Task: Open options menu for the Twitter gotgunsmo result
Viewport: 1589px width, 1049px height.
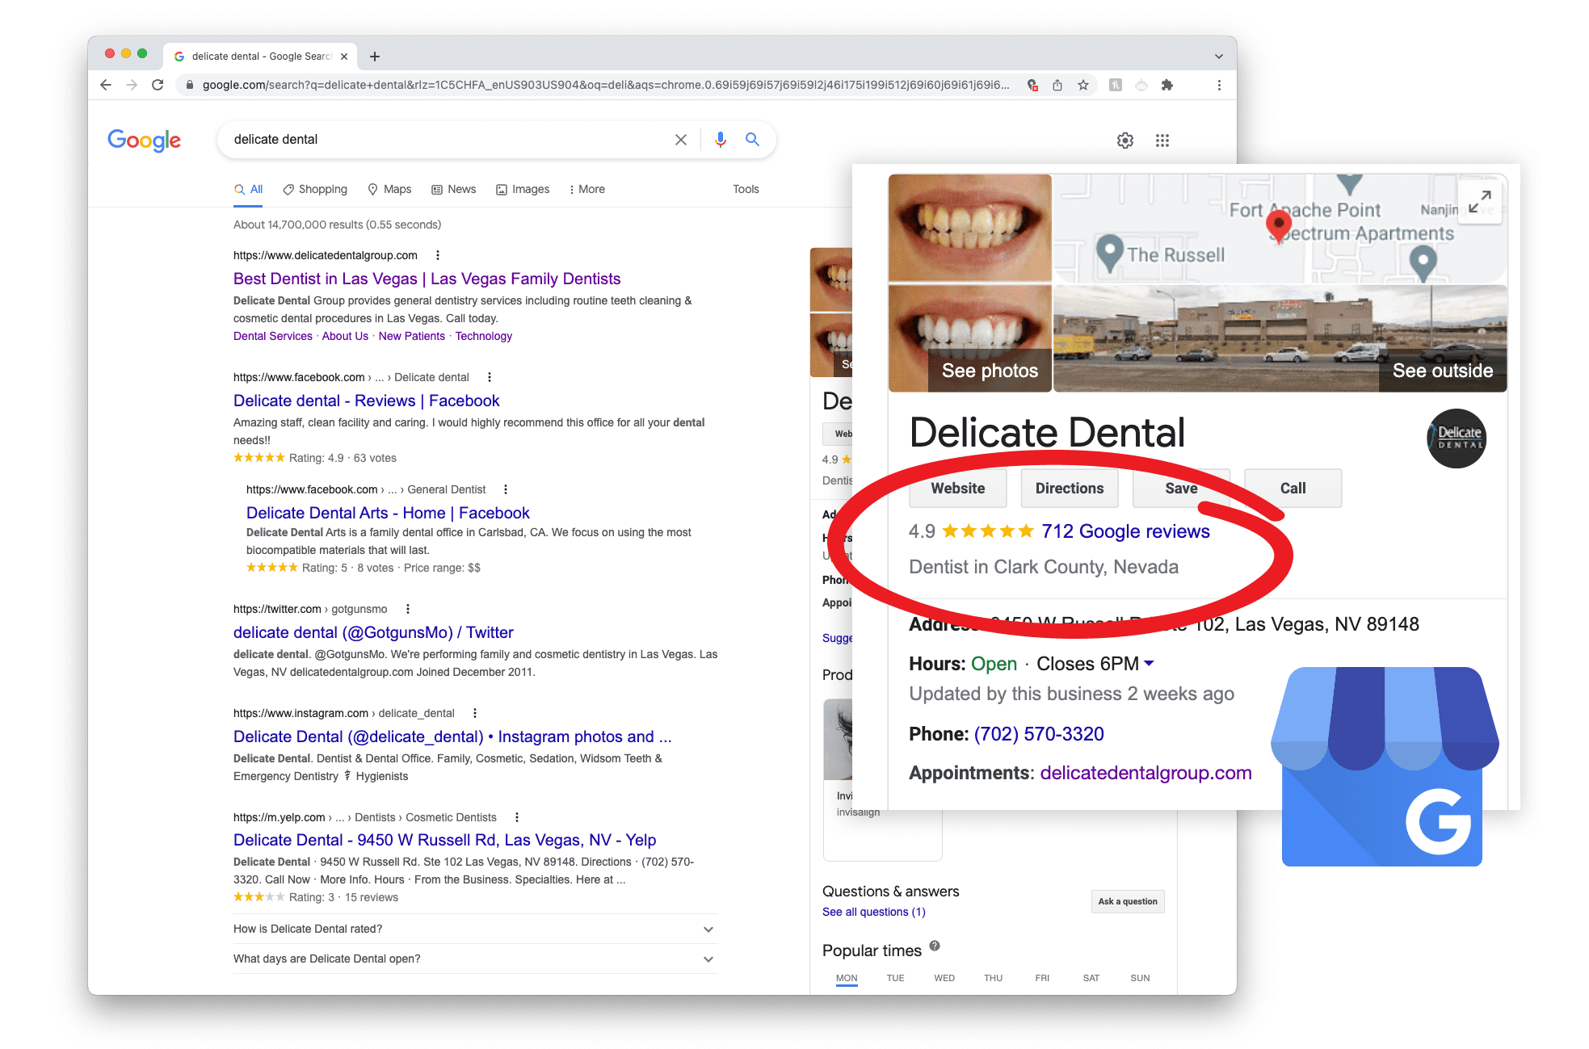Action: click(408, 609)
